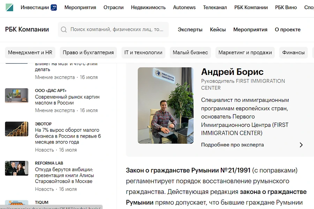This screenshot has width=314, height=209.
Task: Open Андрей Борис expert photo
Action: coord(166,106)
